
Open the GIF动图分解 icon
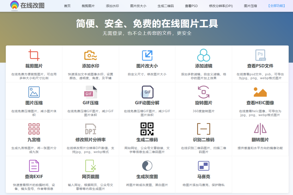pos(147,92)
